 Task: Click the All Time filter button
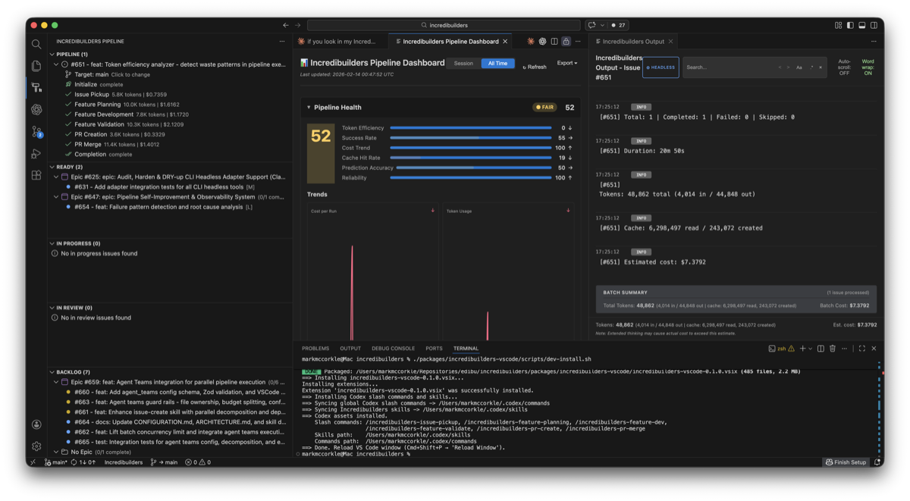[x=497, y=63]
